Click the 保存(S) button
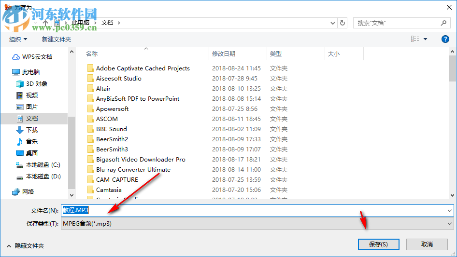The image size is (457, 257). pos(378,244)
